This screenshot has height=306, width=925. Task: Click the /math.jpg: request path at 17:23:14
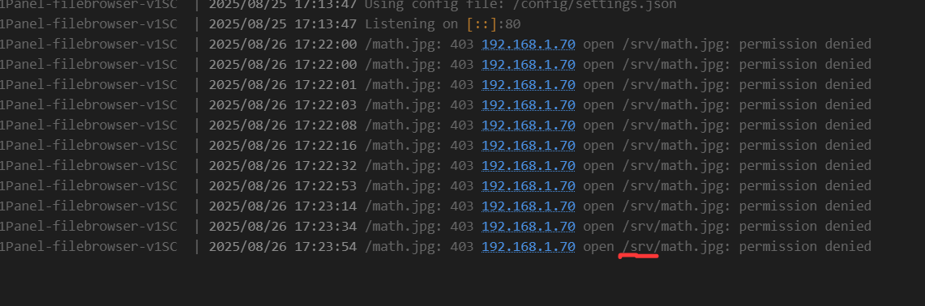tap(404, 206)
